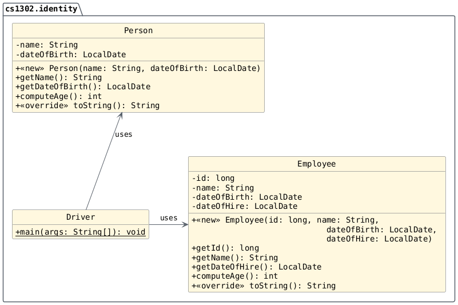
Task: Click the 'uses' label pointing to Employee
Action: [169, 218]
